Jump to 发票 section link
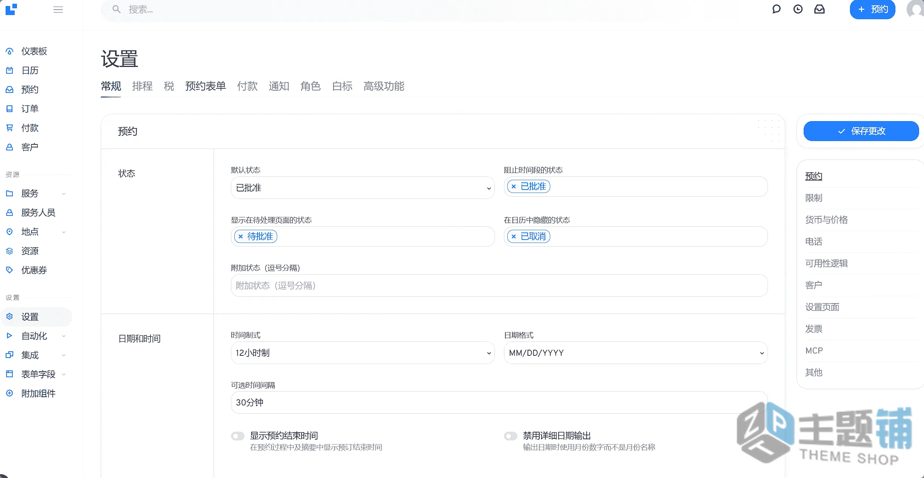The height and width of the screenshot is (478, 924). pos(814,329)
